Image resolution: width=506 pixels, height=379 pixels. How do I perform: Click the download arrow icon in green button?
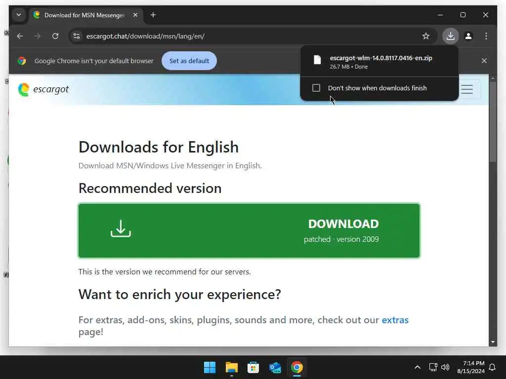tap(121, 228)
